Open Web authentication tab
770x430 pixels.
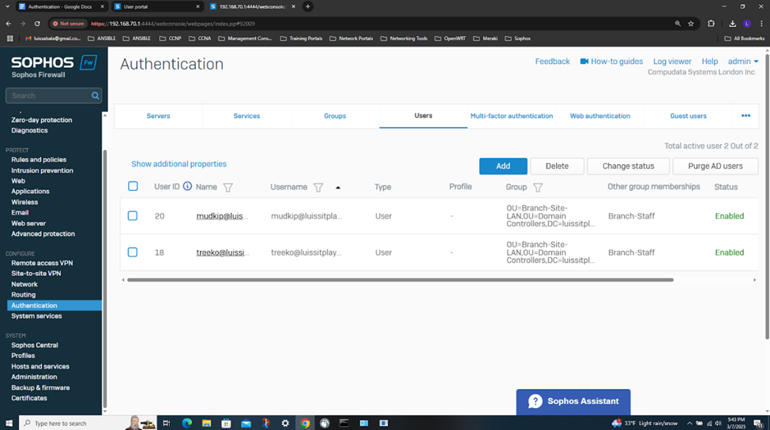(x=600, y=116)
